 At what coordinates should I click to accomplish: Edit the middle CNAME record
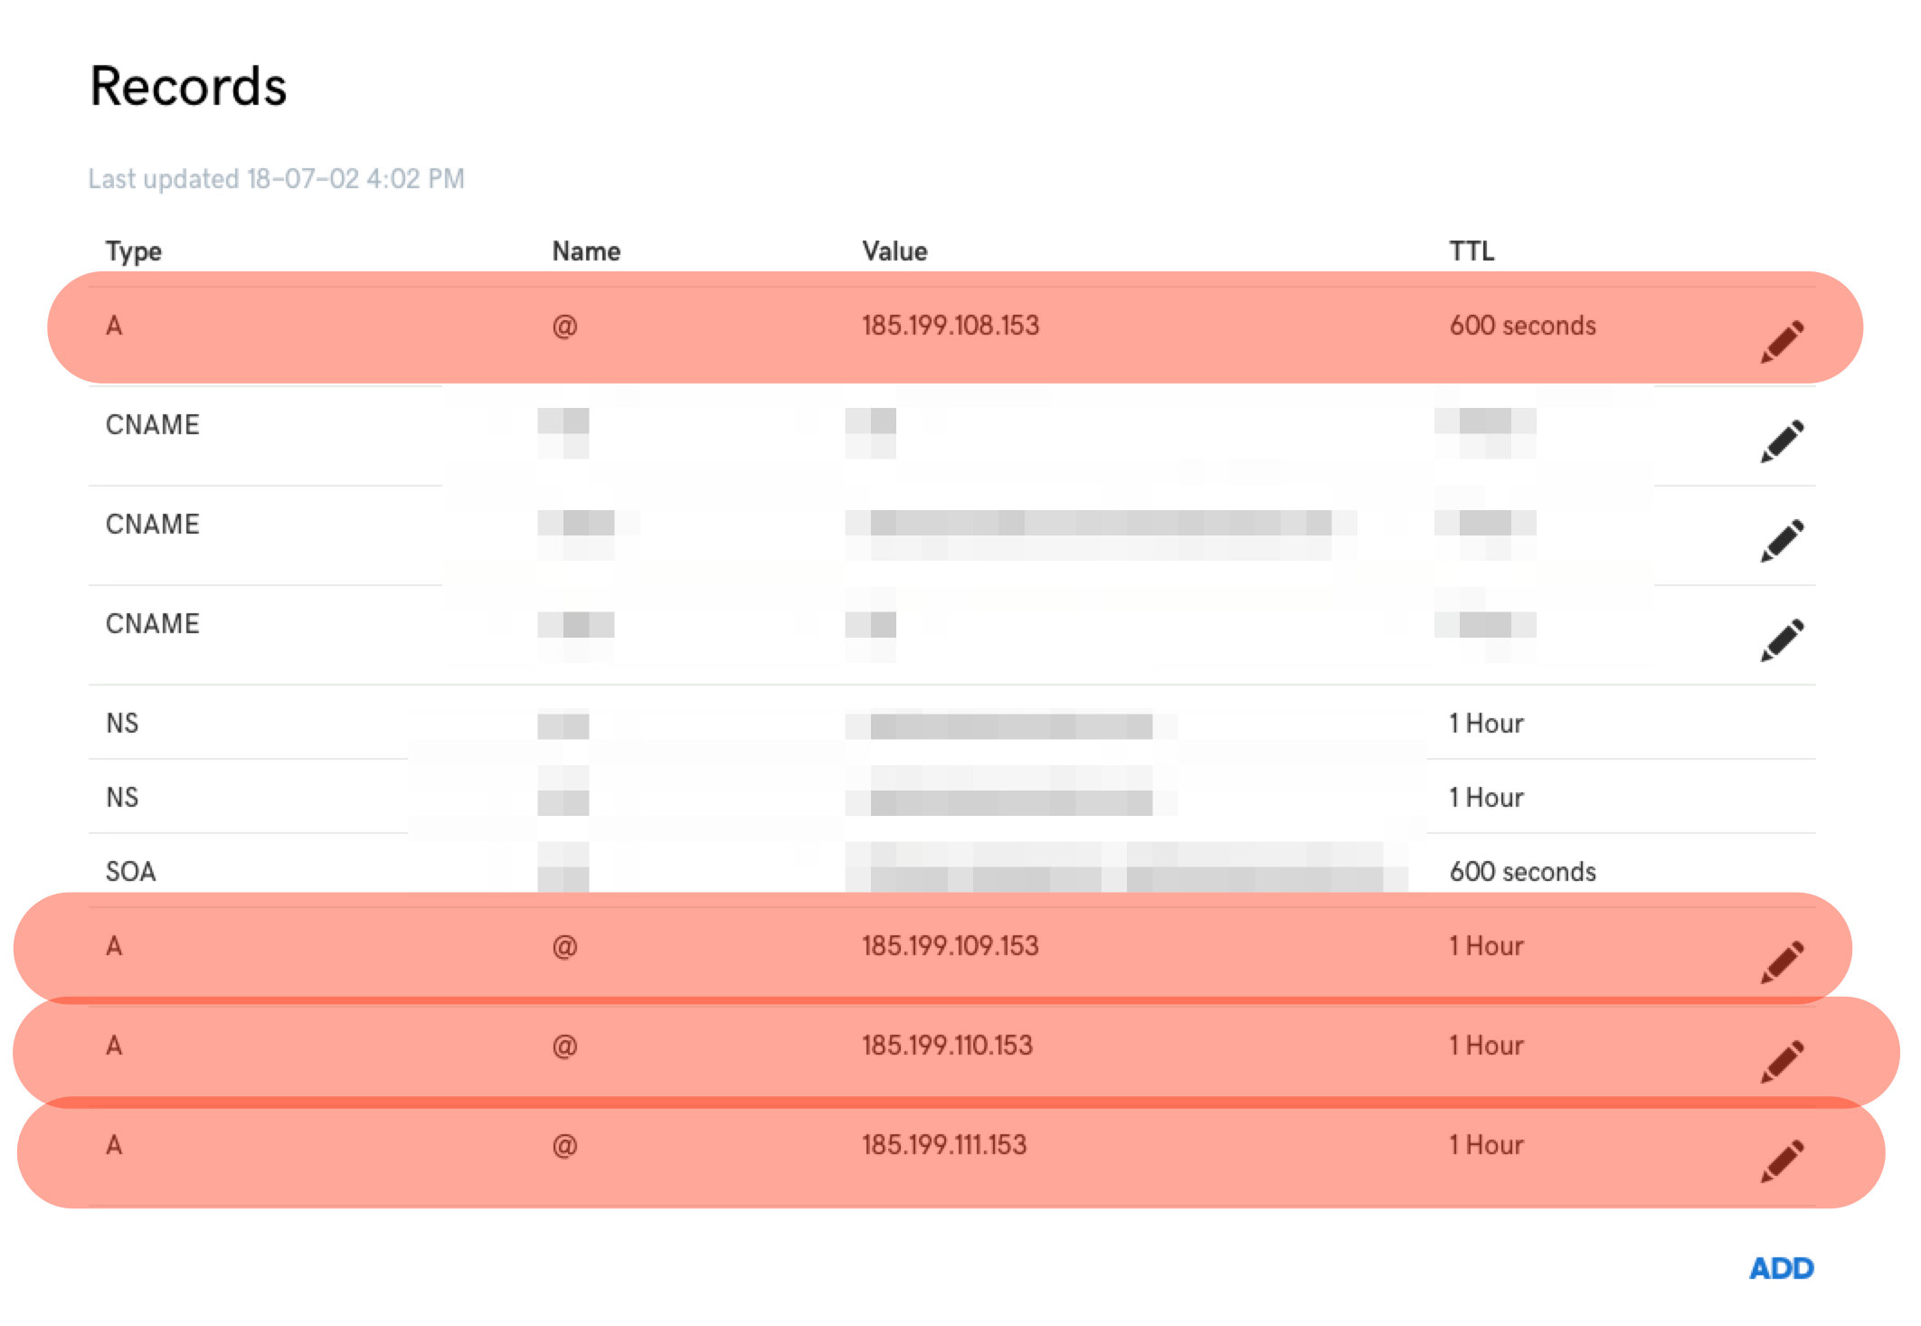(x=1782, y=541)
